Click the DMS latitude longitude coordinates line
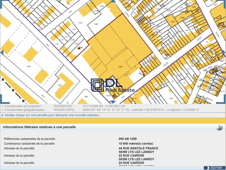This screenshot has height=170, width=226. pos(141,110)
